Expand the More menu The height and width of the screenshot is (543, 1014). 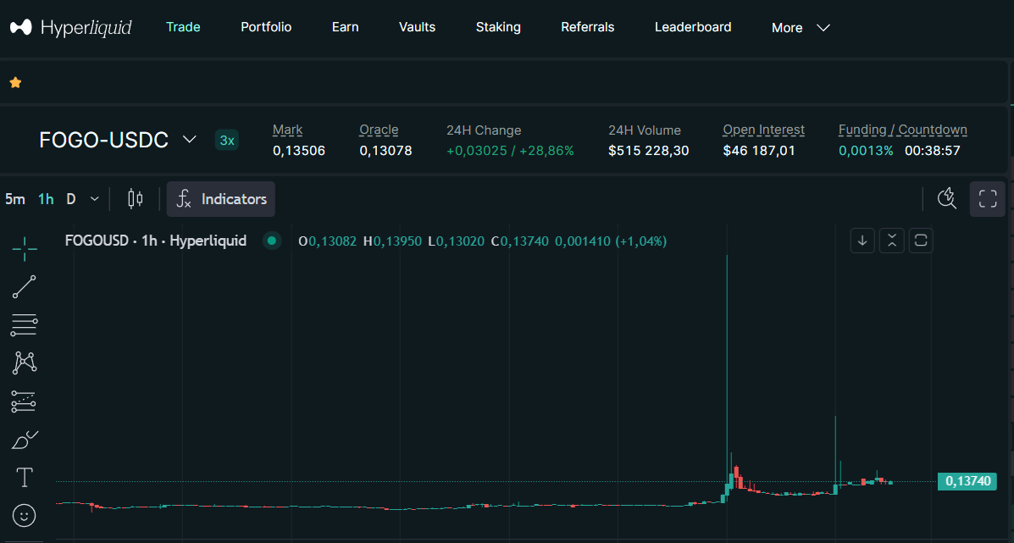click(x=801, y=28)
